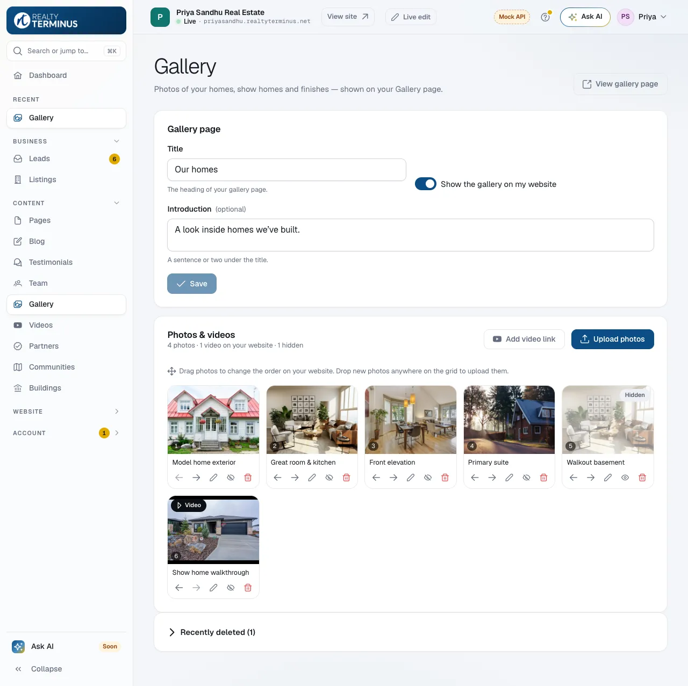
Task: Click Upload photos button
Action: pyautogui.click(x=612, y=339)
